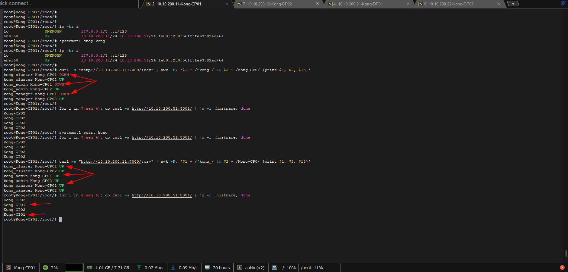Open the 10.10.200.11:7000 URL in first curl command
568x272 pixels.
(111, 70)
